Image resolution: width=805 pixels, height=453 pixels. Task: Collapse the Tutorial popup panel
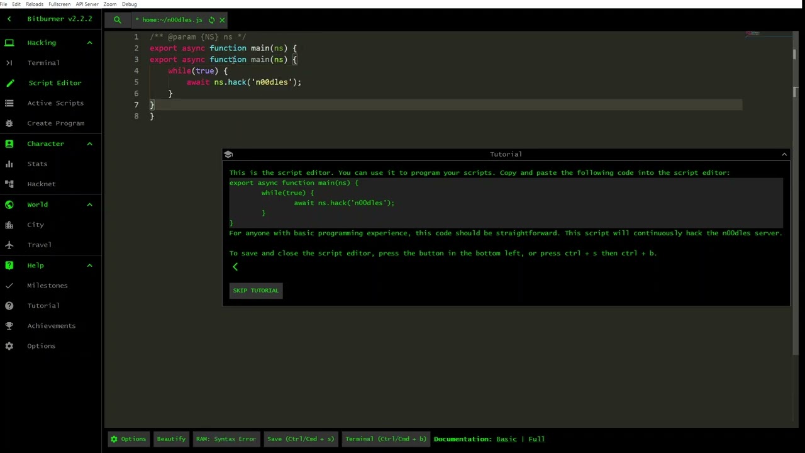click(784, 154)
